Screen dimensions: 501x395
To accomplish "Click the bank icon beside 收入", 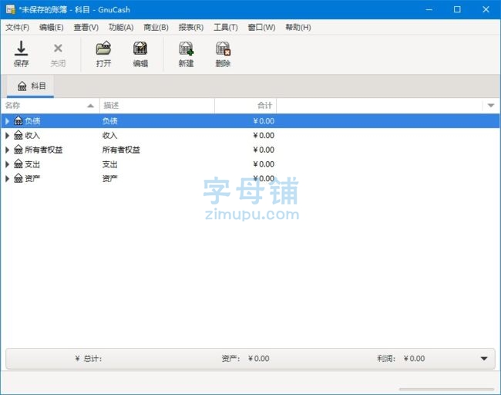I will point(18,135).
